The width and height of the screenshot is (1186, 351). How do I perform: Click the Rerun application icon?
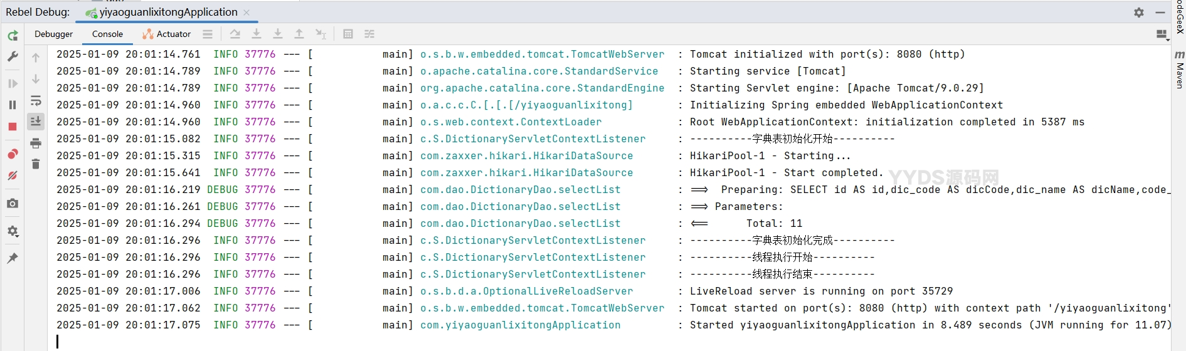pos(13,36)
